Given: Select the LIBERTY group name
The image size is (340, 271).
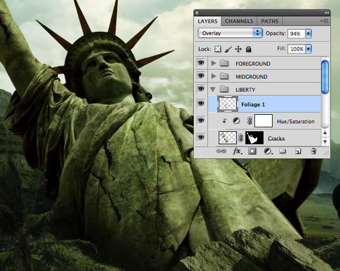Looking at the screenshot, I should click(245, 89).
